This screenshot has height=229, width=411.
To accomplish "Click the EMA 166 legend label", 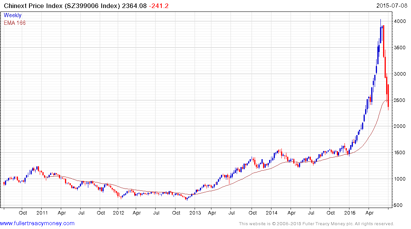I will [x=15, y=23].
